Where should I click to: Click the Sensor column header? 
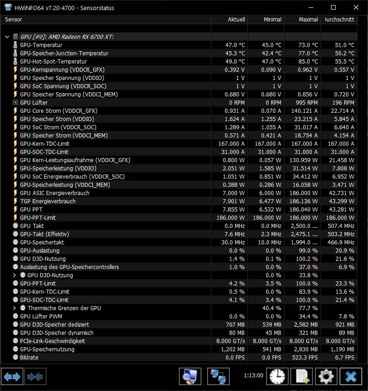[x=106, y=20]
